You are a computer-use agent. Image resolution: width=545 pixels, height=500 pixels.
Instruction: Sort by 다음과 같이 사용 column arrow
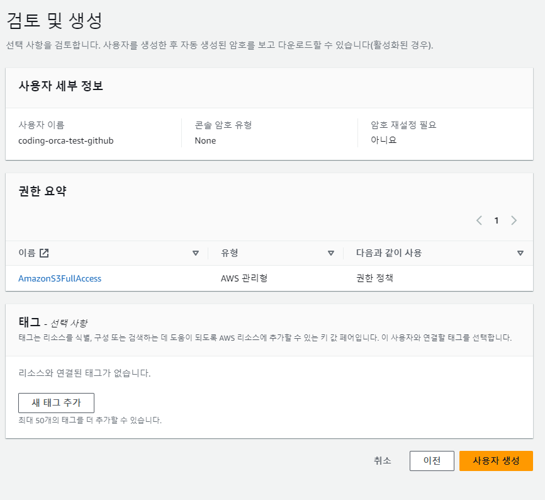[x=520, y=253]
